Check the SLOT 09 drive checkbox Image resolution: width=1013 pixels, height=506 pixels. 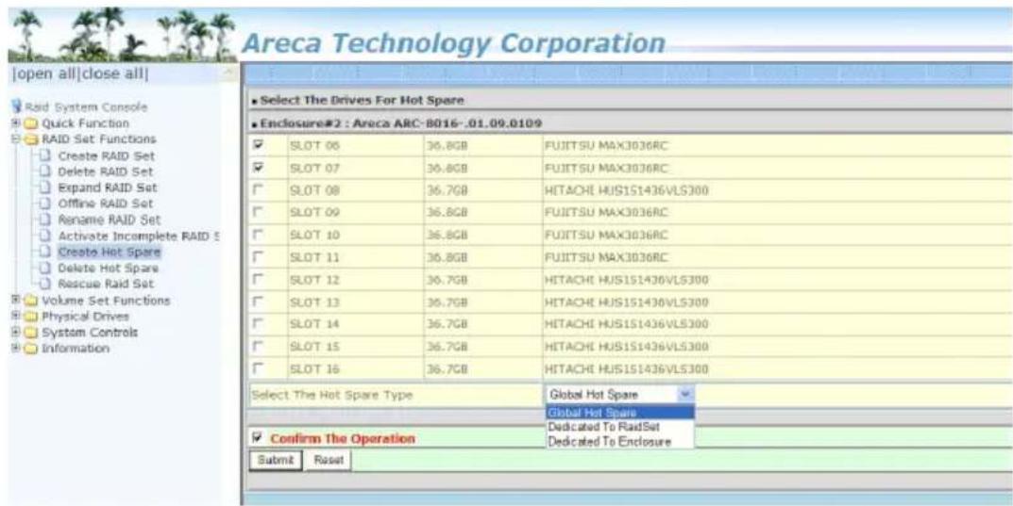[259, 212]
